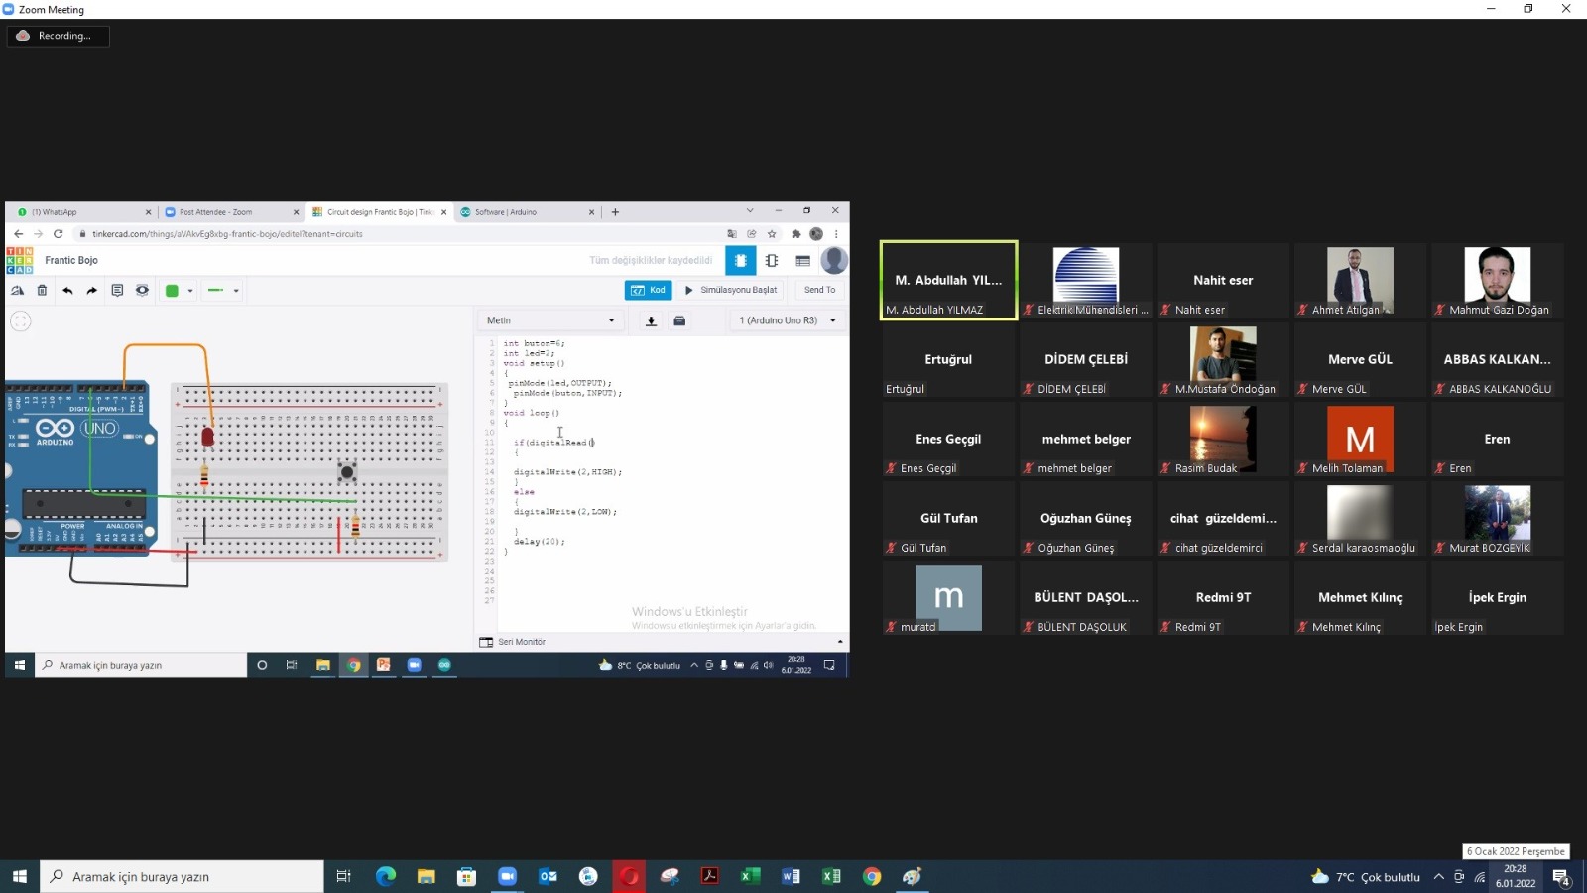Click the Frantic Bojo project name

[71, 260]
